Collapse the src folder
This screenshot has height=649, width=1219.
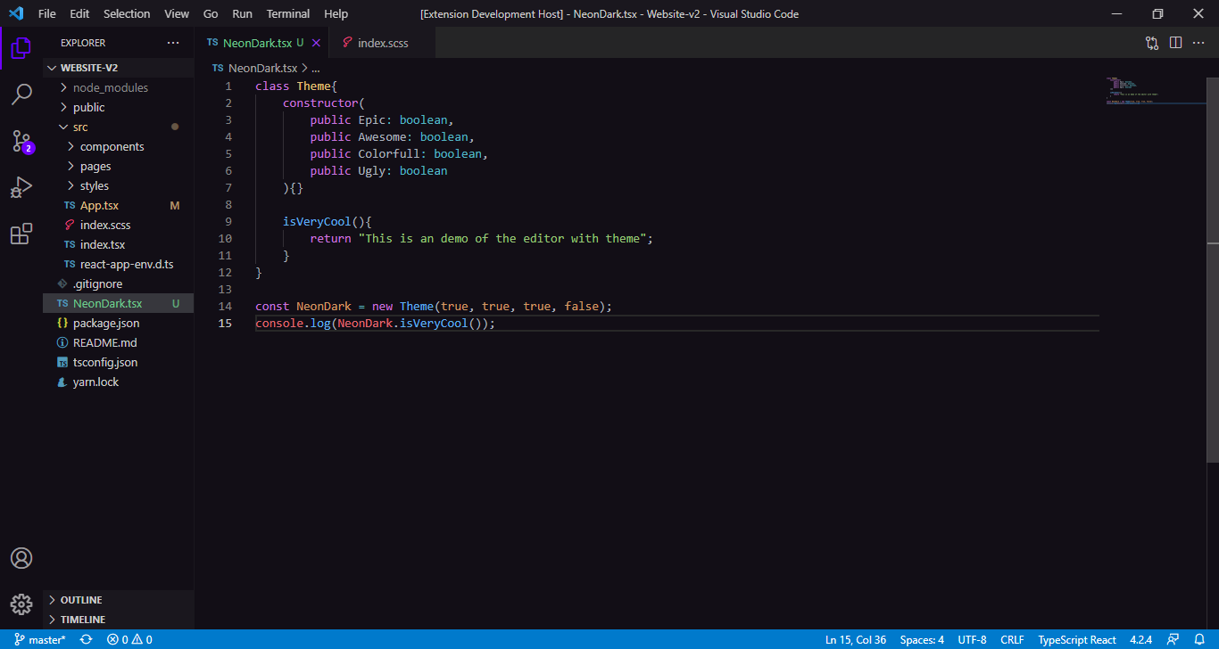pyautogui.click(x=80, y=127)
